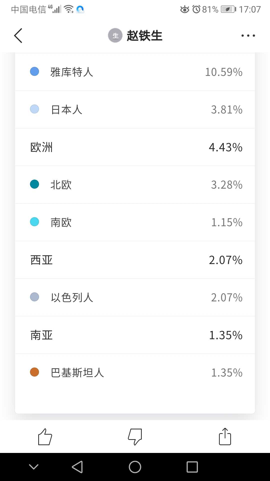Tap the 雅库特人 blue color dot
Image resolution: width=270 pixels, height=481 pixels.
coord(34,72)
